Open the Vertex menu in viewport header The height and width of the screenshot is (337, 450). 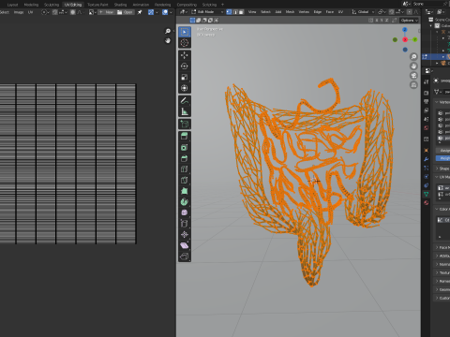click(304, 12)
